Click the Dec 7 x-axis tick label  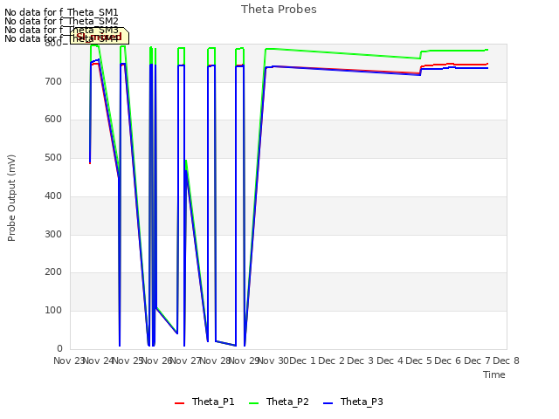(477, 361)
